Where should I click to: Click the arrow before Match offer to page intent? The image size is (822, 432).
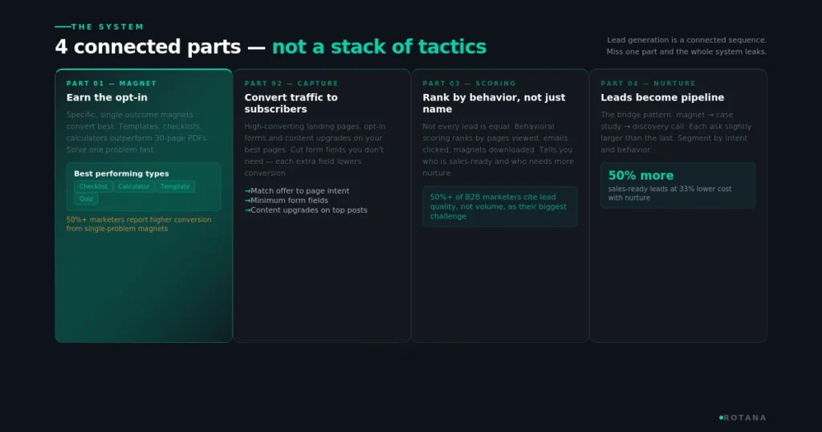[x=247, y=191]
